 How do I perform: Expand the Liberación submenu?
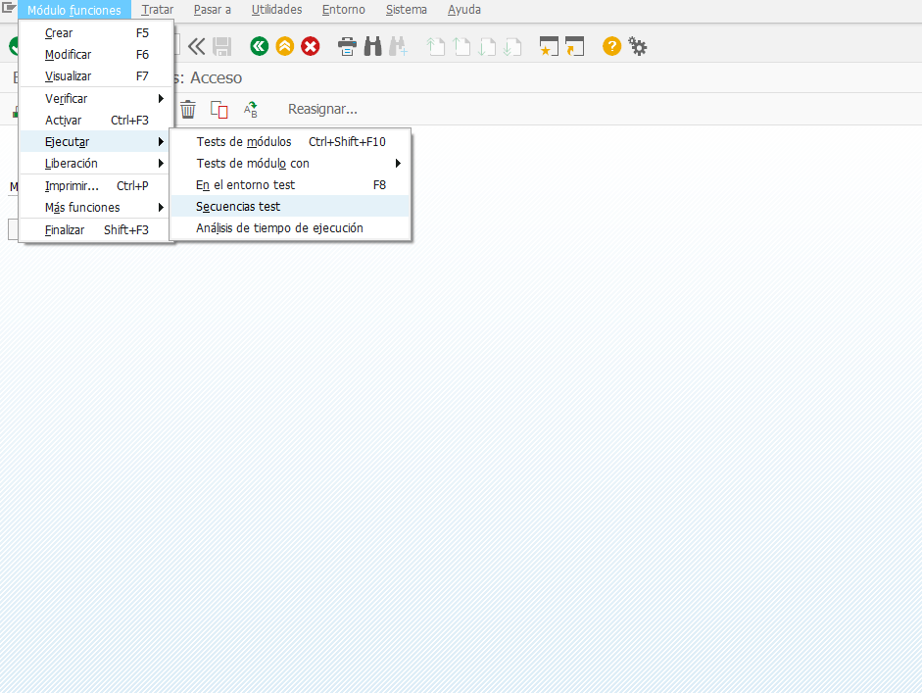(x=96, y=164)
